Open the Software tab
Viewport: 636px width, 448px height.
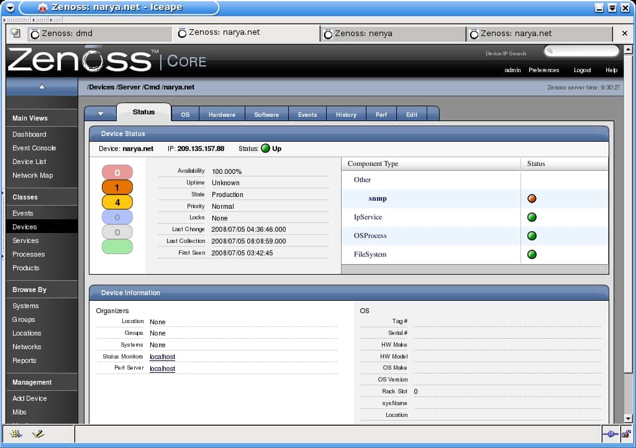click(x=266, y=114)
